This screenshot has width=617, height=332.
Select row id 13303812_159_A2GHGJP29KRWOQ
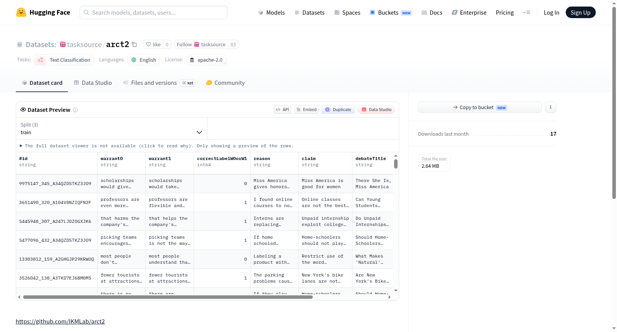(57, 259)
